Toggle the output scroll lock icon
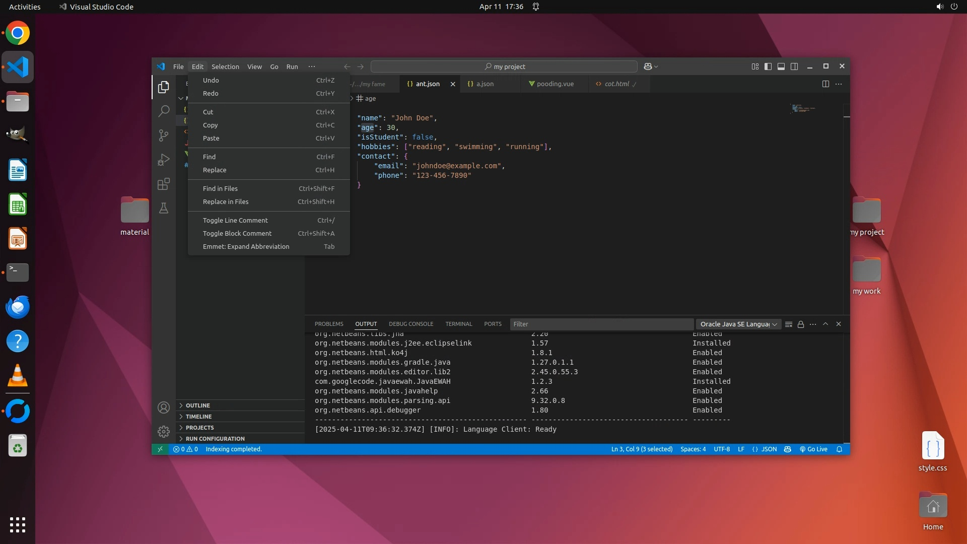Screen dimensions: 967x544 (x=801, y=324)
